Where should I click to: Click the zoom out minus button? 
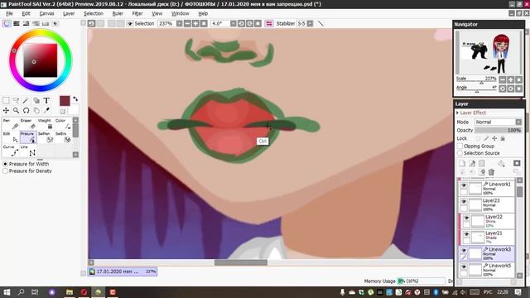187,24
